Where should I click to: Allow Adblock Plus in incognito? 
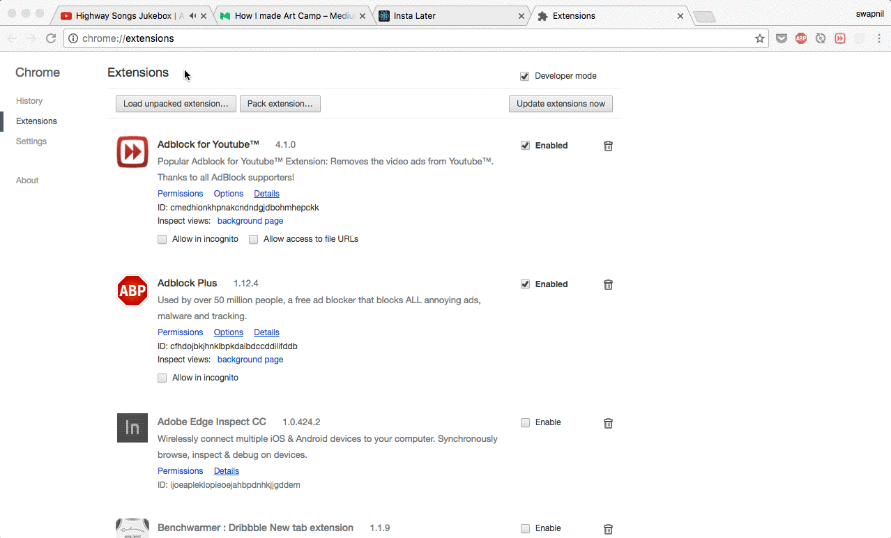162,378
